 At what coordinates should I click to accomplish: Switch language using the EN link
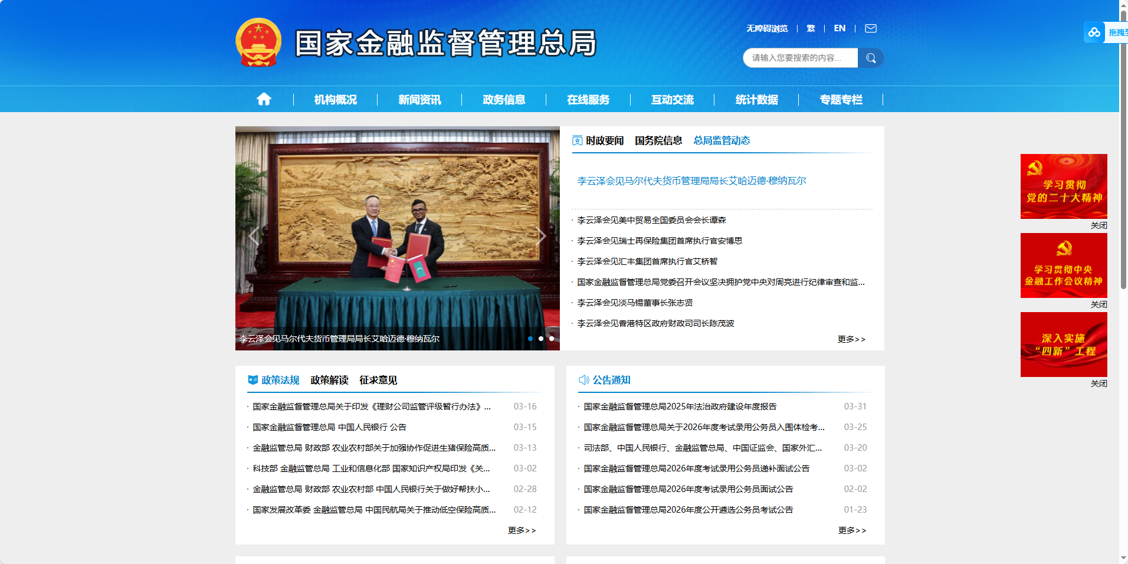[840, 28]
